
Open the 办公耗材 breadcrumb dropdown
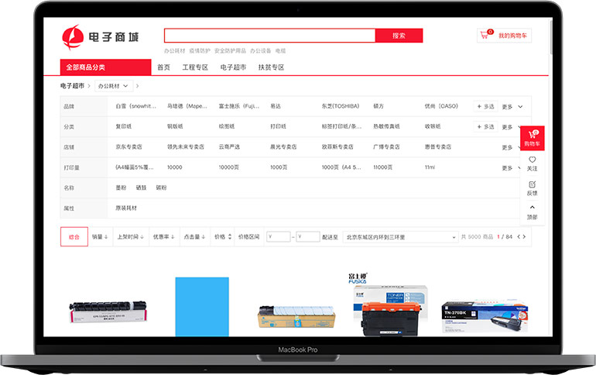tap(114, 86)
